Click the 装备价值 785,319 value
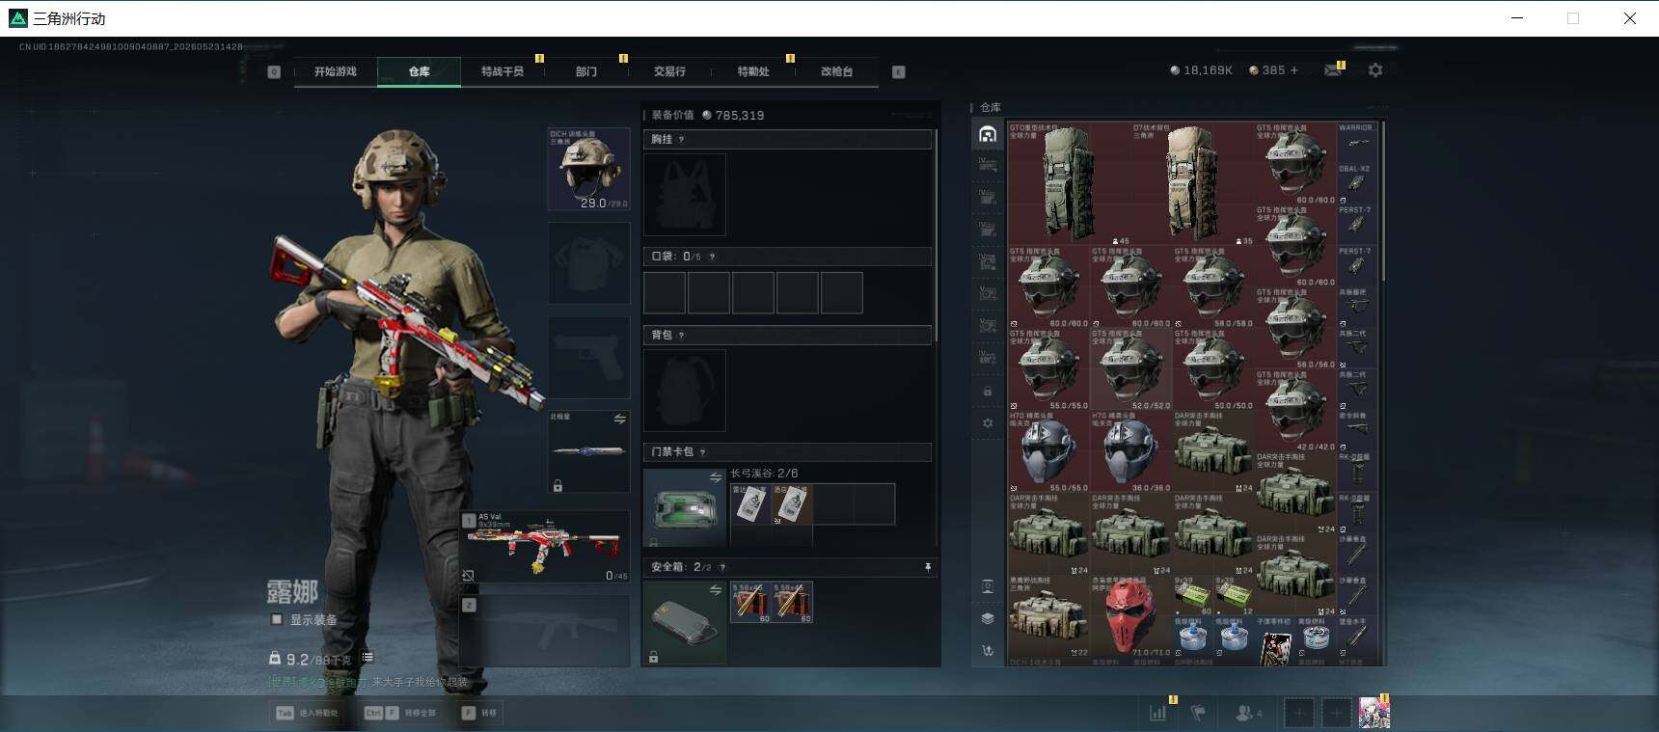Image resolution: width=1659 pixels, height=732 pixels. 708,115
